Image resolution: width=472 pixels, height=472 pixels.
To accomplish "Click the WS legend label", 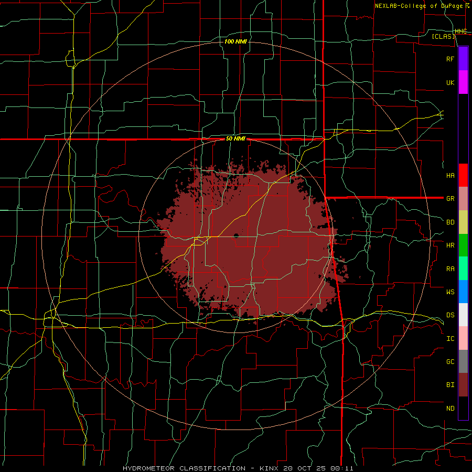I will coord(450,292).
